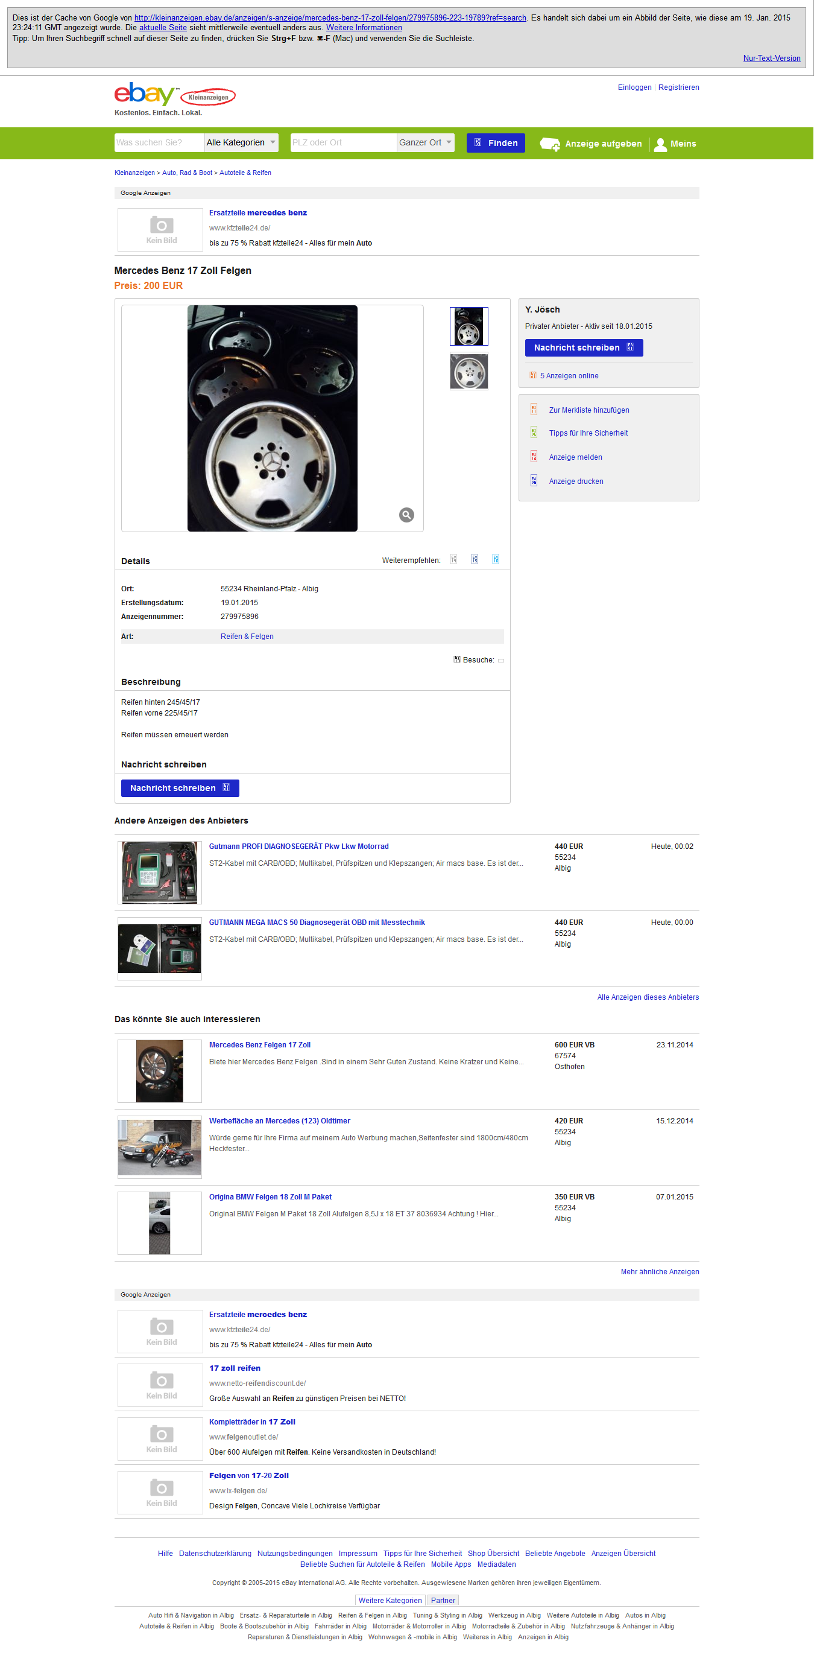
Task: Click Datenschutzerklärung footer link
Action: pyautogui.click(x=215, y=1554)
